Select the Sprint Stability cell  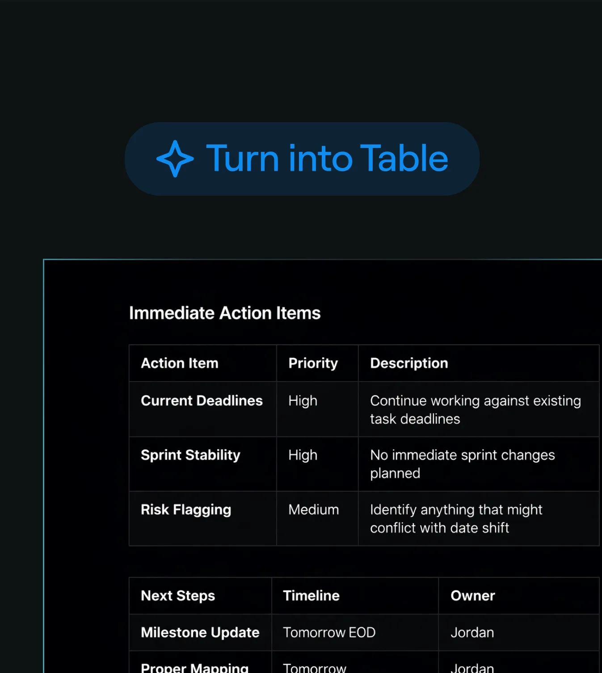(203, 464)
